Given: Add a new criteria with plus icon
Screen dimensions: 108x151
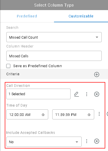Looking at the screenshot, I should click(x=97, y=74).
